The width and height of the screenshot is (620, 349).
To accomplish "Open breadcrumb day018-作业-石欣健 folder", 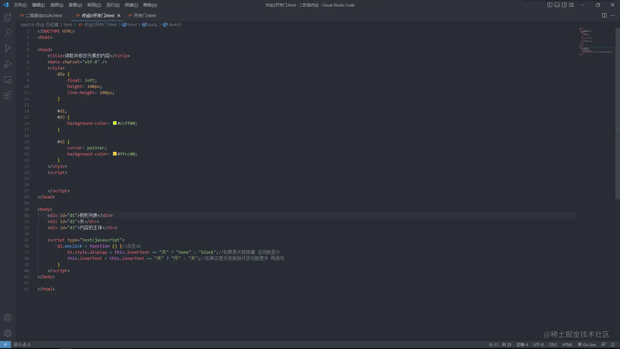I will [x=40, y=25].
